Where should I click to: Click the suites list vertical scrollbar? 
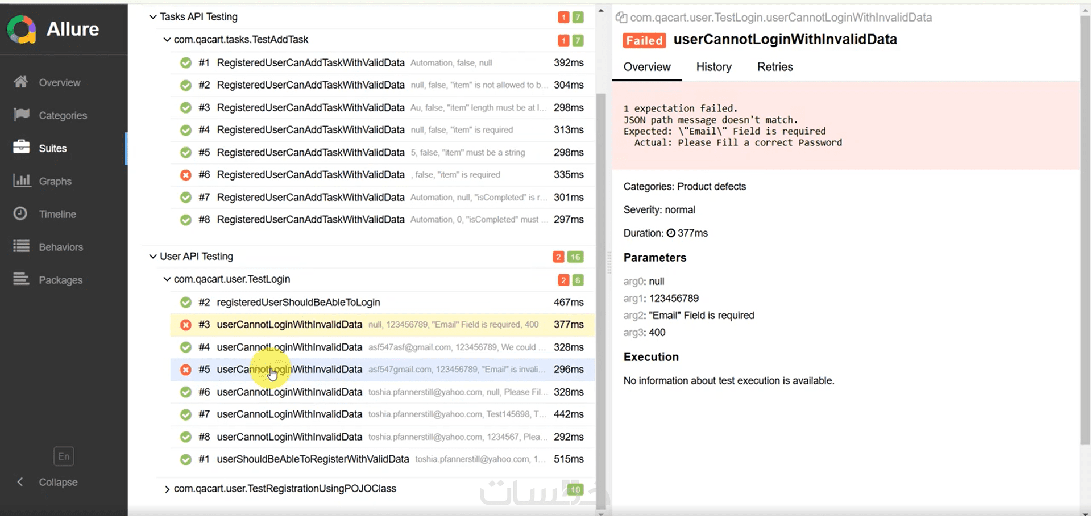tap(601, 227)
